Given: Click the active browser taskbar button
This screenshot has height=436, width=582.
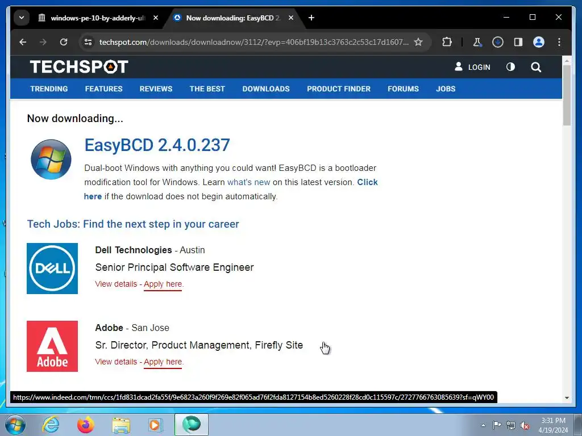Looking at the screenshot, I should click(192, 425).
